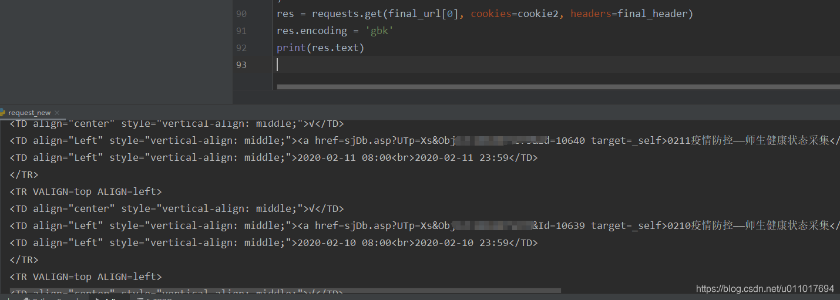840x300 pixels.
Task: Click 'Id=10639' in console output
Action: 562,225
